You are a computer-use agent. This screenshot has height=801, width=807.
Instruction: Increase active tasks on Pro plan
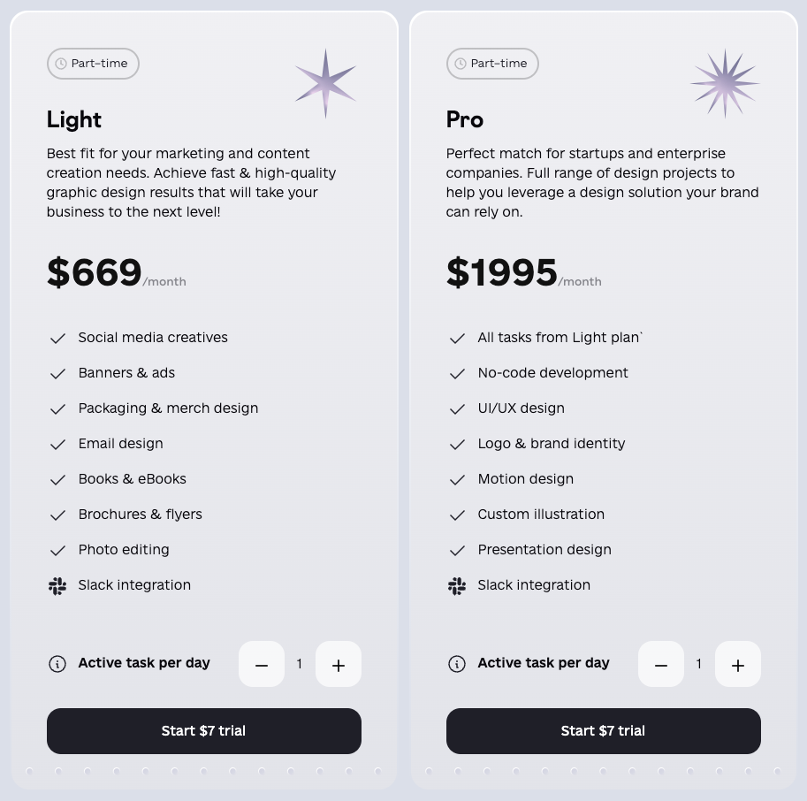point(738,665)
